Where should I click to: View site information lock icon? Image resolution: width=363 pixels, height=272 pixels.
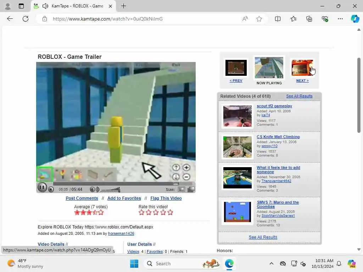pyautogui.click(x=45, y=19)
